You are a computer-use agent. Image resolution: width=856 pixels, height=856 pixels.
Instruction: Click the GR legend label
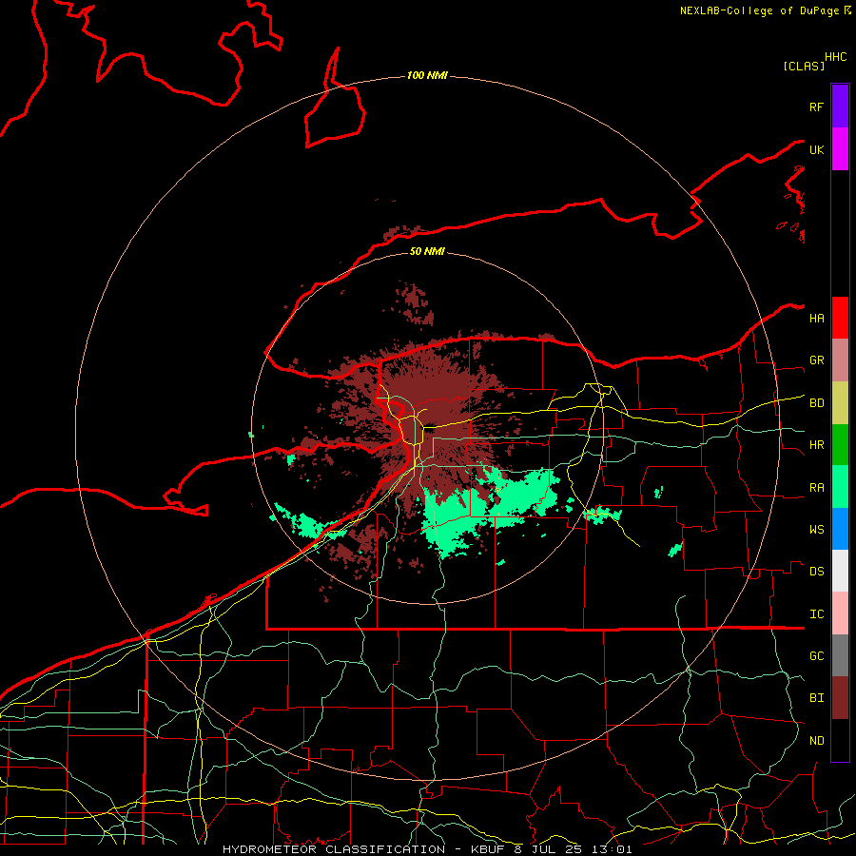(x=817, y=360)
